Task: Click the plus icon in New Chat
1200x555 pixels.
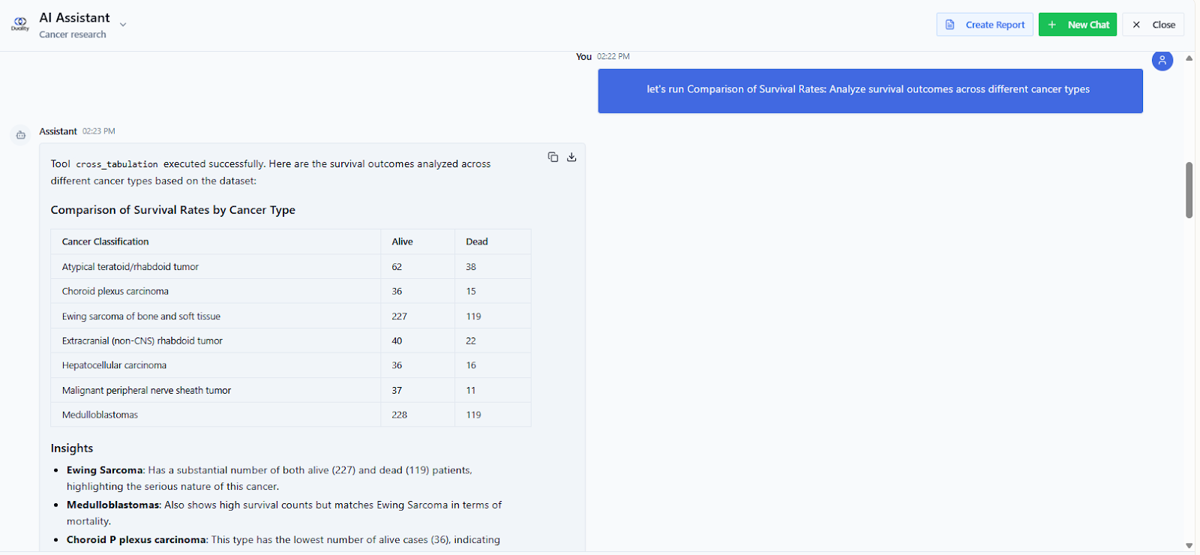Action: pos(1052,25)
